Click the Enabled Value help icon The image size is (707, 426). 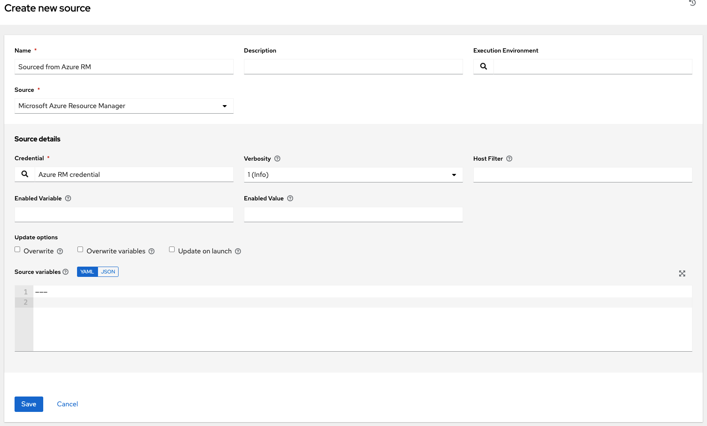290,198
